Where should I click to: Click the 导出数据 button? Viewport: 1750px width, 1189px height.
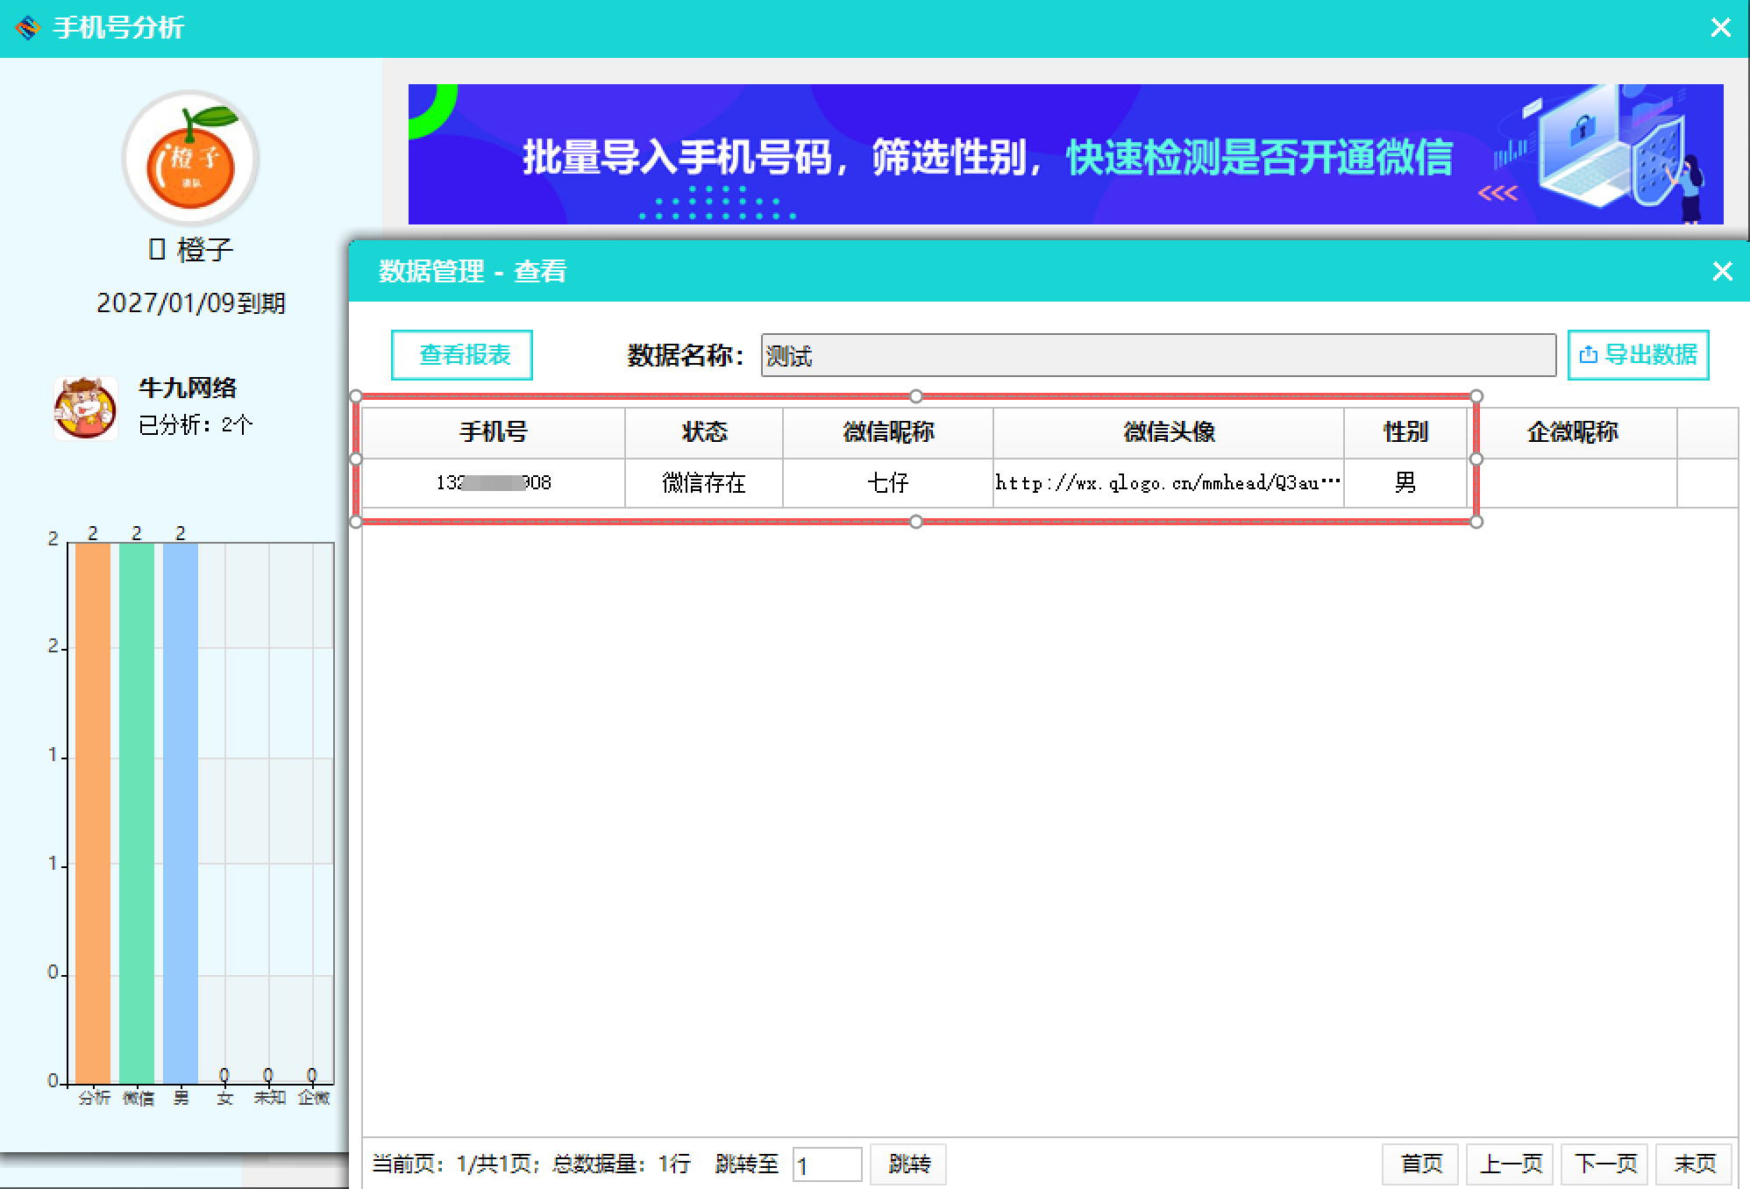(1638, 355)
